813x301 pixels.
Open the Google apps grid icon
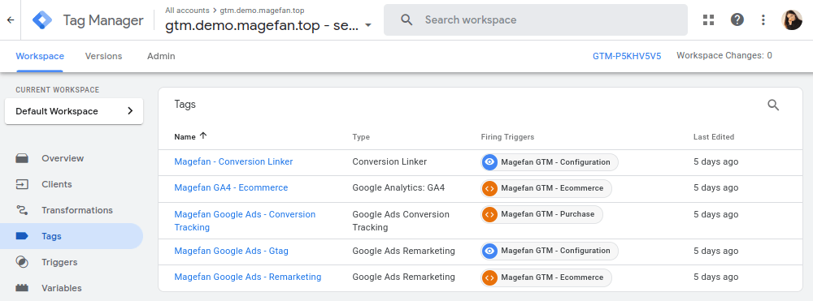[708, 19]
